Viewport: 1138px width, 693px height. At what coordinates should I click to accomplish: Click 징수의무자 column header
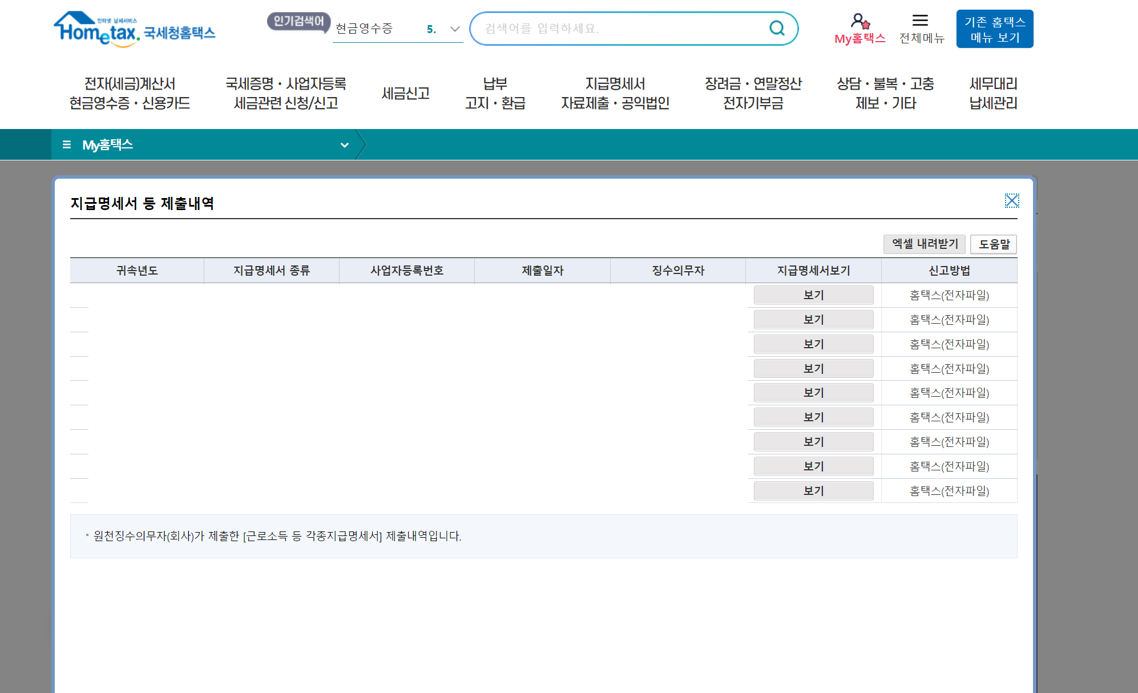[x=678, y=271]
